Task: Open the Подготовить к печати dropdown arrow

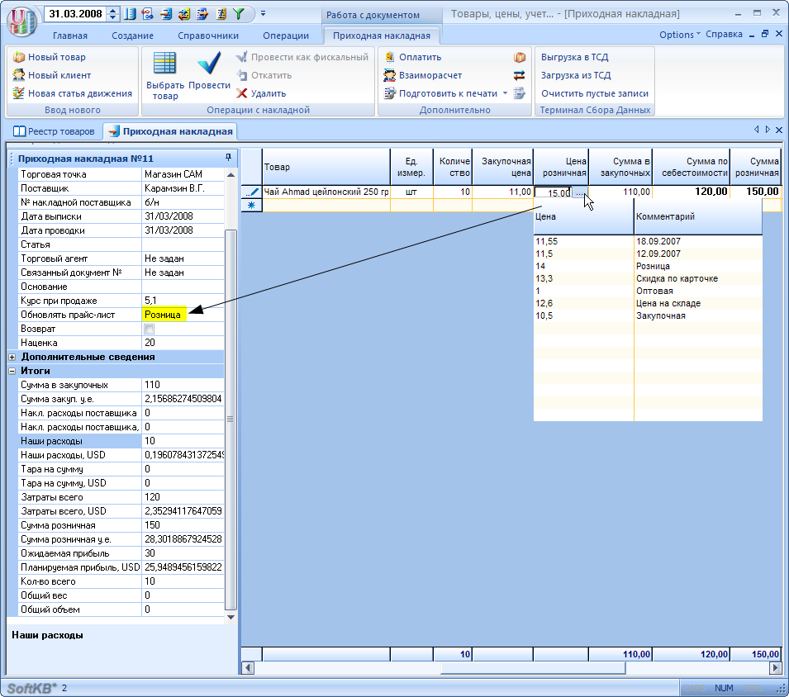Action: (x=505, y=93)
